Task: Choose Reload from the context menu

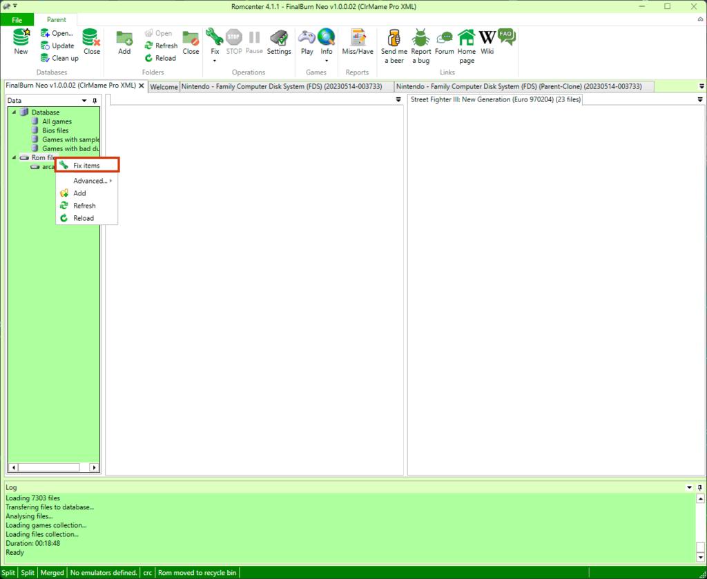Action: [87, 218]
